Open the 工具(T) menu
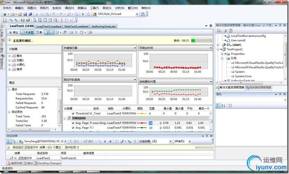Viewport: 289px width, 174px height. (94, 8)
